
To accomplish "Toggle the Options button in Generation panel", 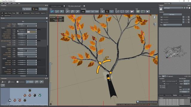I will click(x=30, y=82).
